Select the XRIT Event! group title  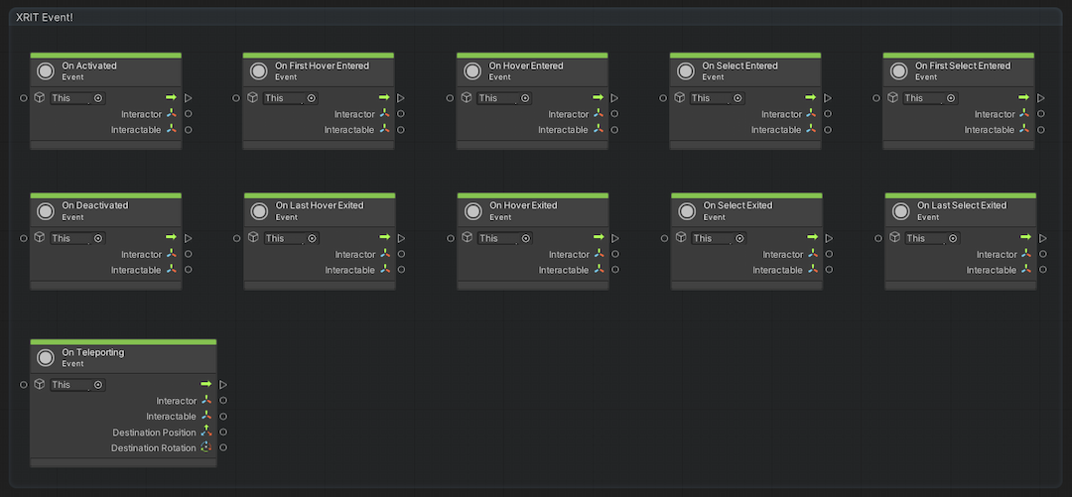(45, 18)
